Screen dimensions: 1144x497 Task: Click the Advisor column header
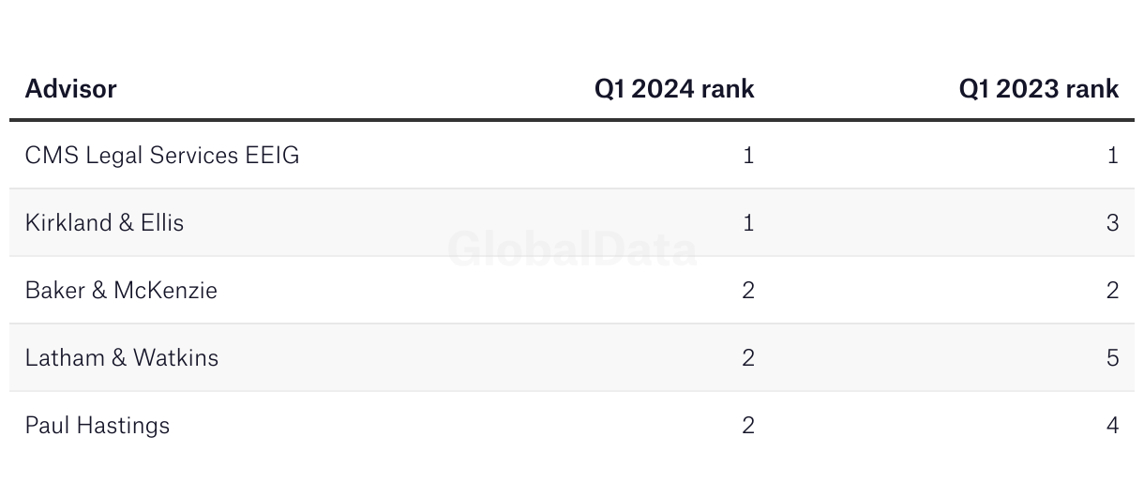70,89
